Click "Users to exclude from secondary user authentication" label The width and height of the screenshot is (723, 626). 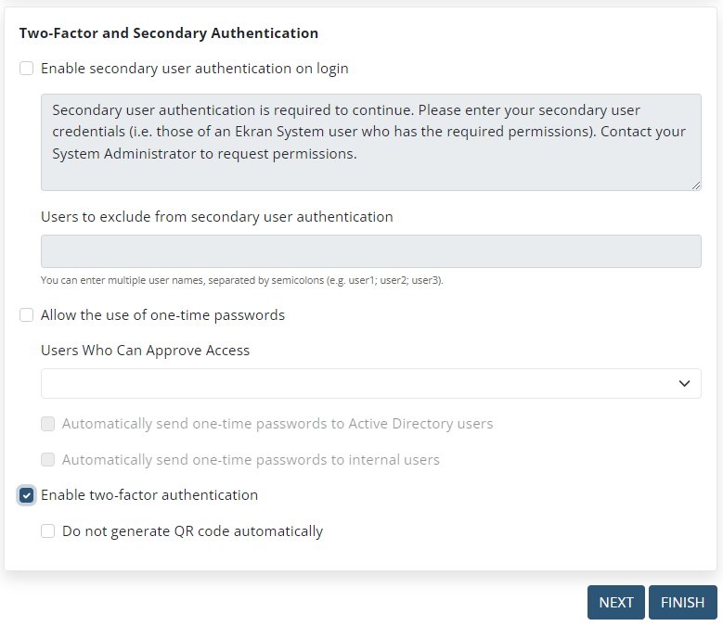[x=217, y=216]
